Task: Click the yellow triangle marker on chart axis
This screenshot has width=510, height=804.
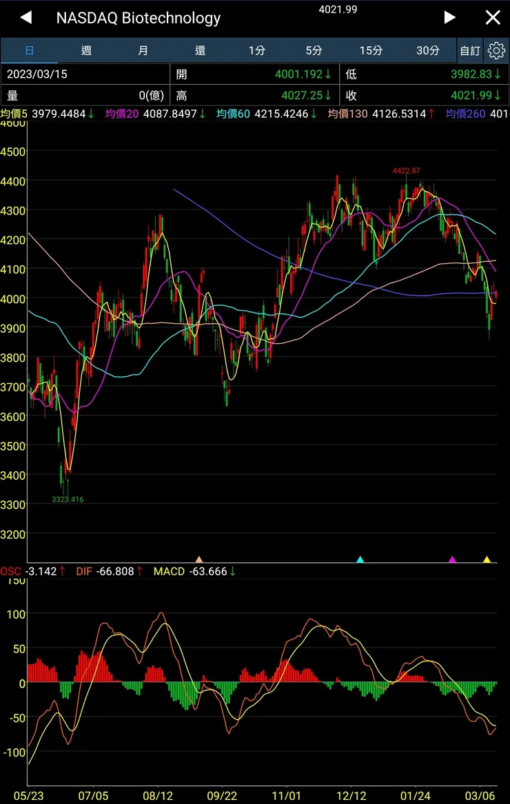Action: [487, 559]
